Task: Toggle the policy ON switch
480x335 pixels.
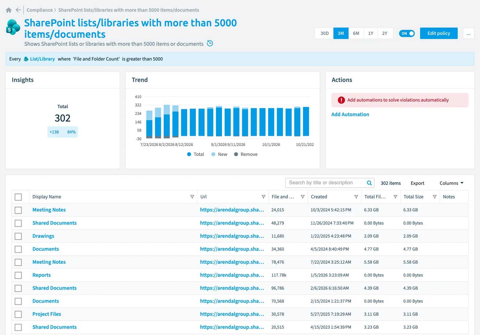Action: (407, 33)
